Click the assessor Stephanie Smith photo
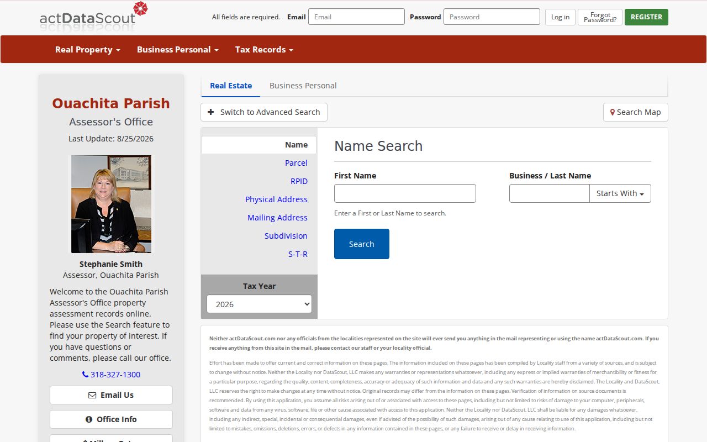 point(111,204)
